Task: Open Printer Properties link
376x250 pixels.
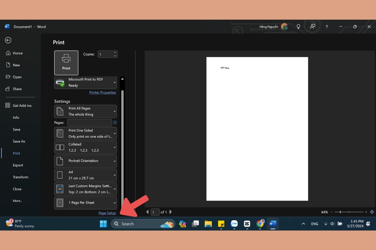Action: [103, 93]
